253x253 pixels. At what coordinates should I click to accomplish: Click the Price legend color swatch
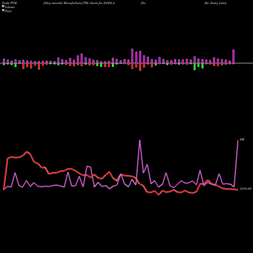click(3, 11)
